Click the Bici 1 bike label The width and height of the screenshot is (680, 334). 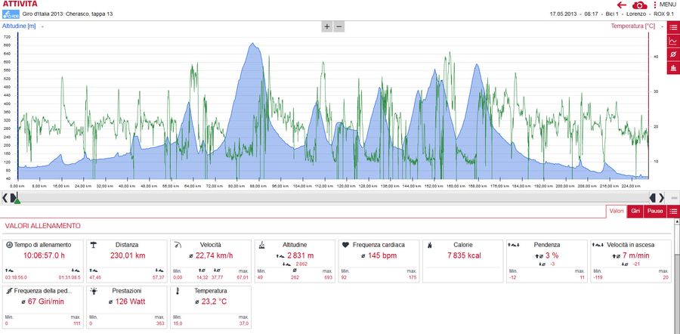click(x=613, y=14)
